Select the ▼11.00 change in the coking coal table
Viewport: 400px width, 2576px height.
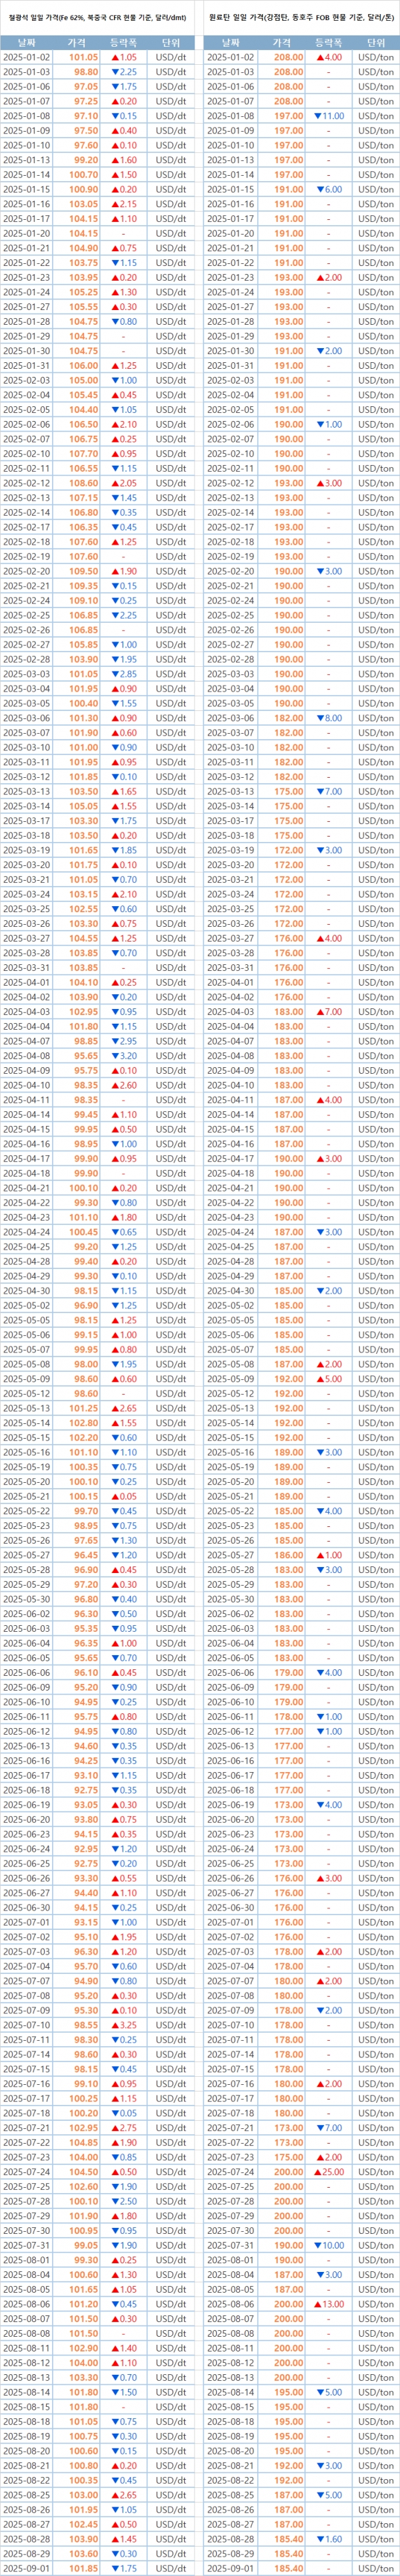point(328,116)
